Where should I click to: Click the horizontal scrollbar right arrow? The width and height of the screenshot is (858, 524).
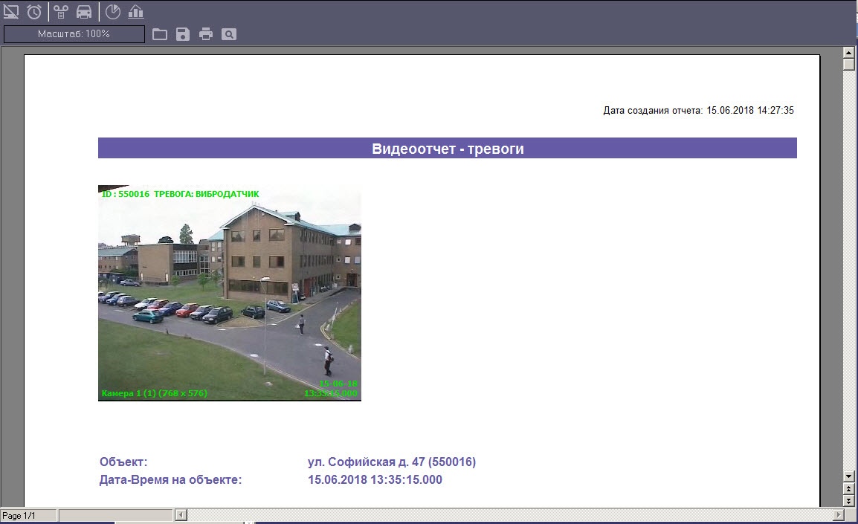pos(839,514)
